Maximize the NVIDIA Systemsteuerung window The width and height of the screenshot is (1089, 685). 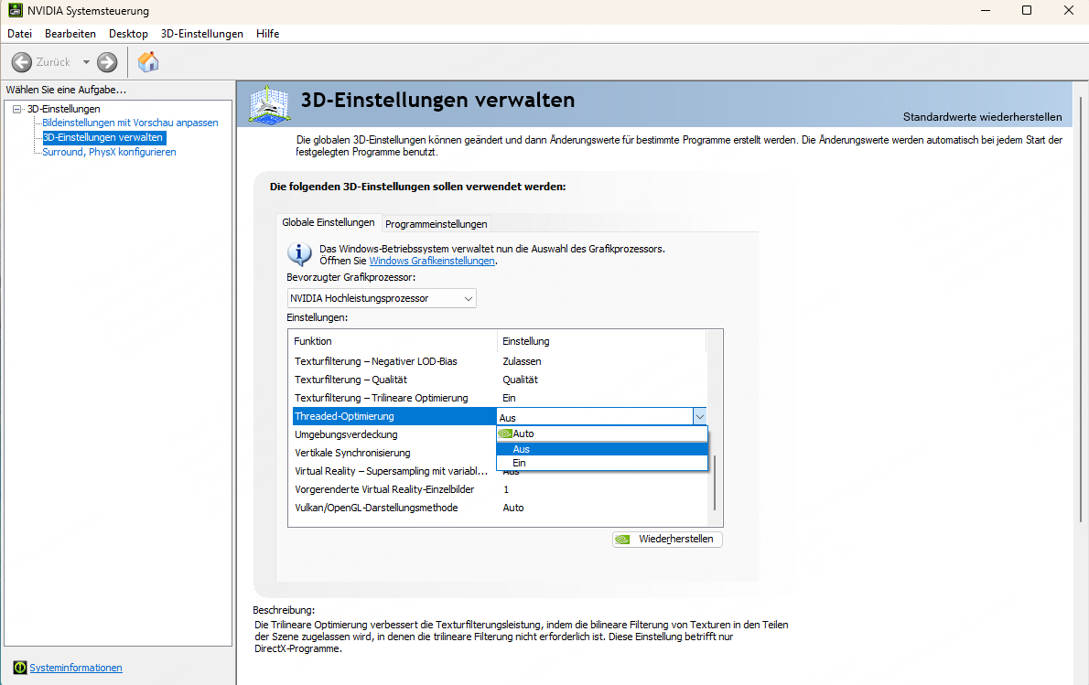coord(1027,10)
